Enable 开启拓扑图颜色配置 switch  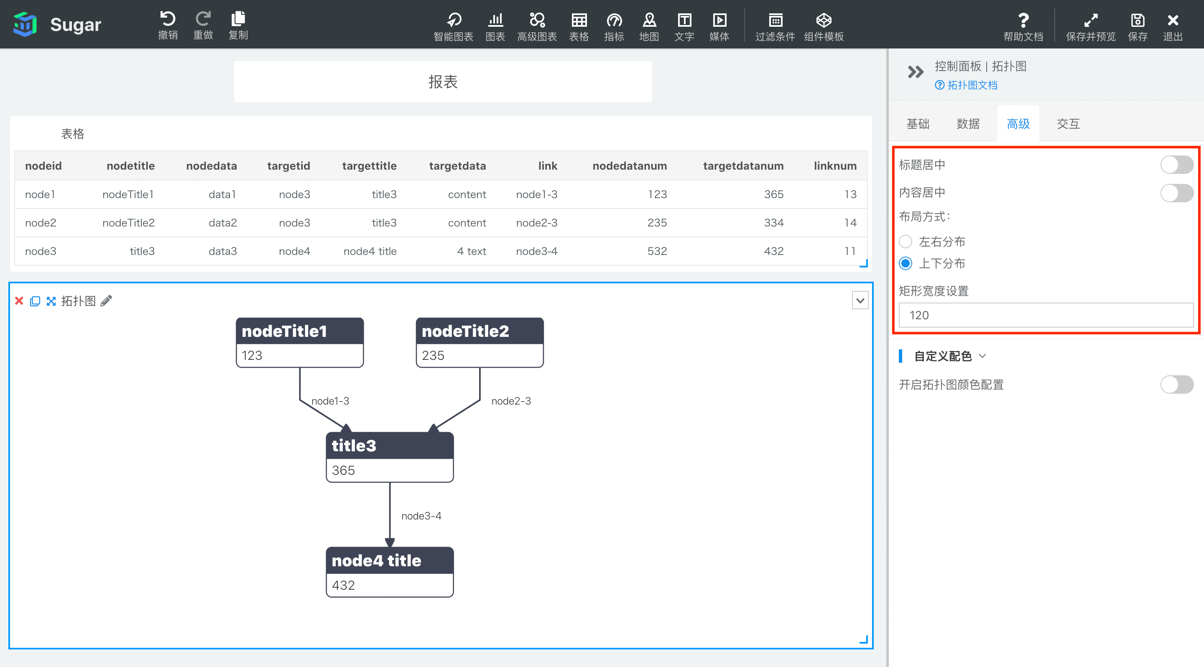(1176, 384)
